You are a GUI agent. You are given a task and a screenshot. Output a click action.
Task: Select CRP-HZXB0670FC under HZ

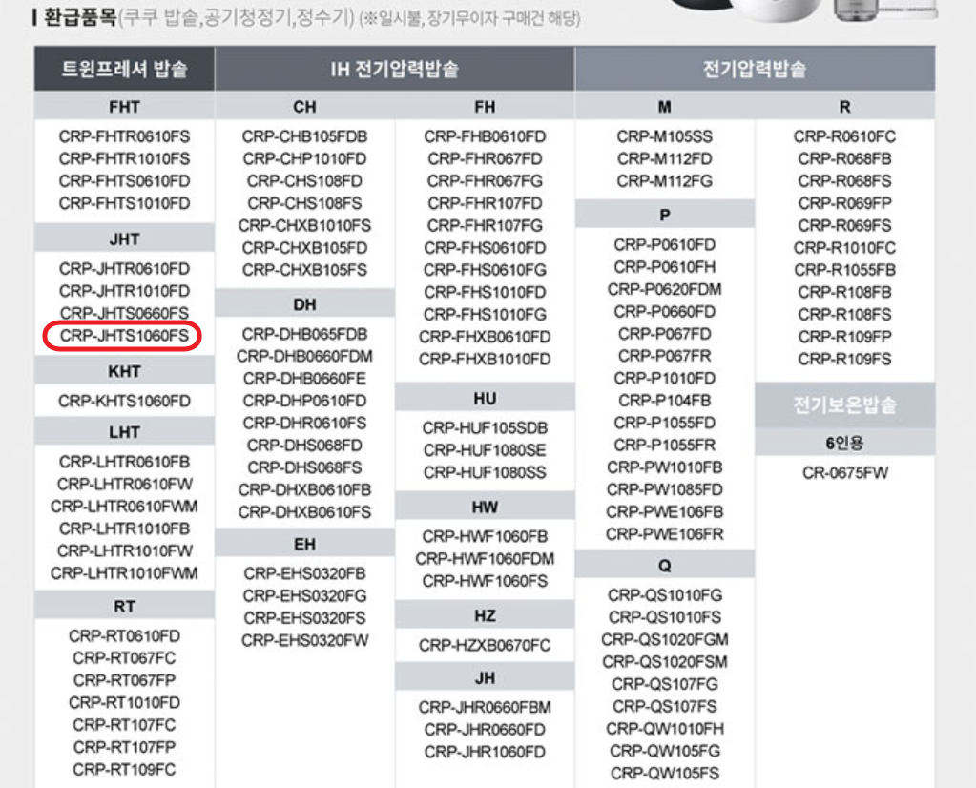point(485,646)
